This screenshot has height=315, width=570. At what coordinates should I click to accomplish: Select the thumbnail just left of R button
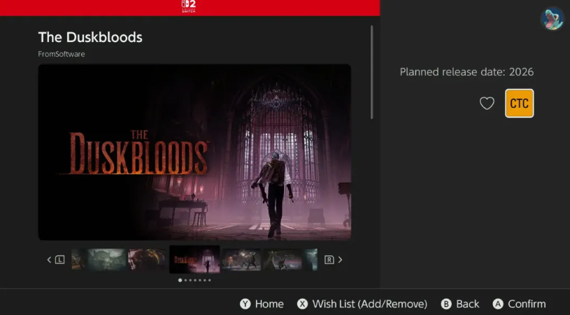[x=311, y=259]
